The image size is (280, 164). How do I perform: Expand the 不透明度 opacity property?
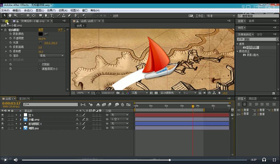pyautogui.click(x=6, y=38)
